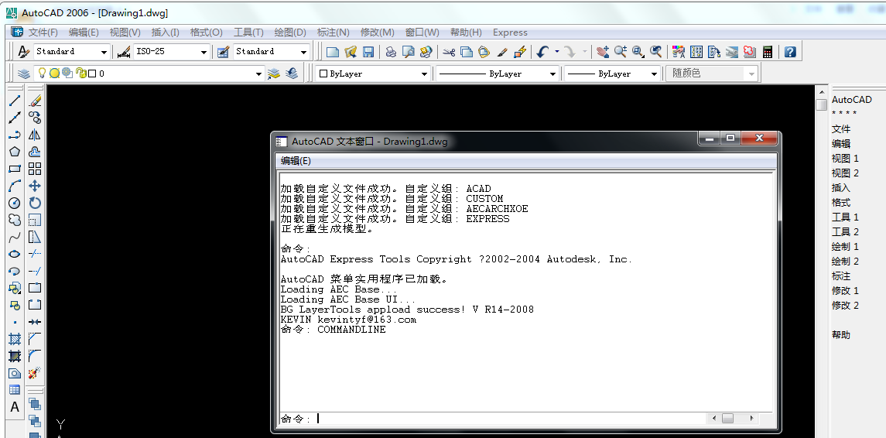Select the Array modify tool
The image size is (886, 438).
click(x=35, y=169)
